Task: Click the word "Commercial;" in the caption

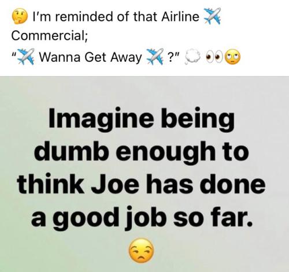Action: [50, 35]
